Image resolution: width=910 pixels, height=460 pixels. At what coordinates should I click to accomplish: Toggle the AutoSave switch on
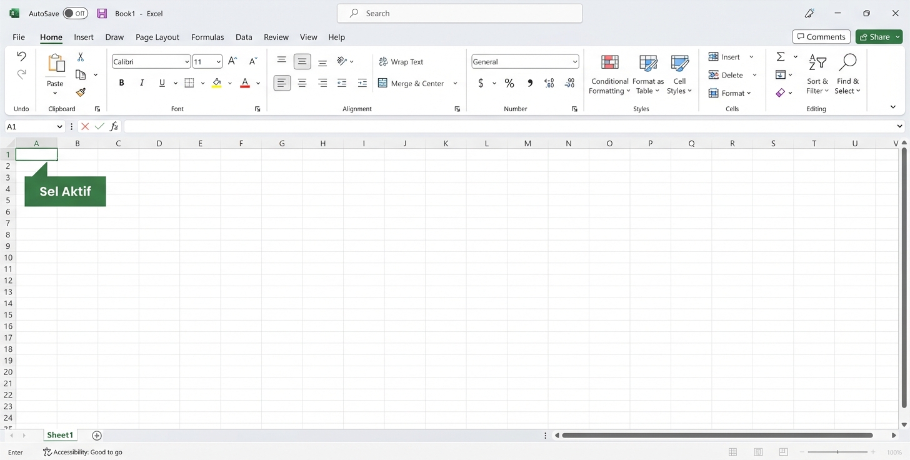tap(75, 12)
